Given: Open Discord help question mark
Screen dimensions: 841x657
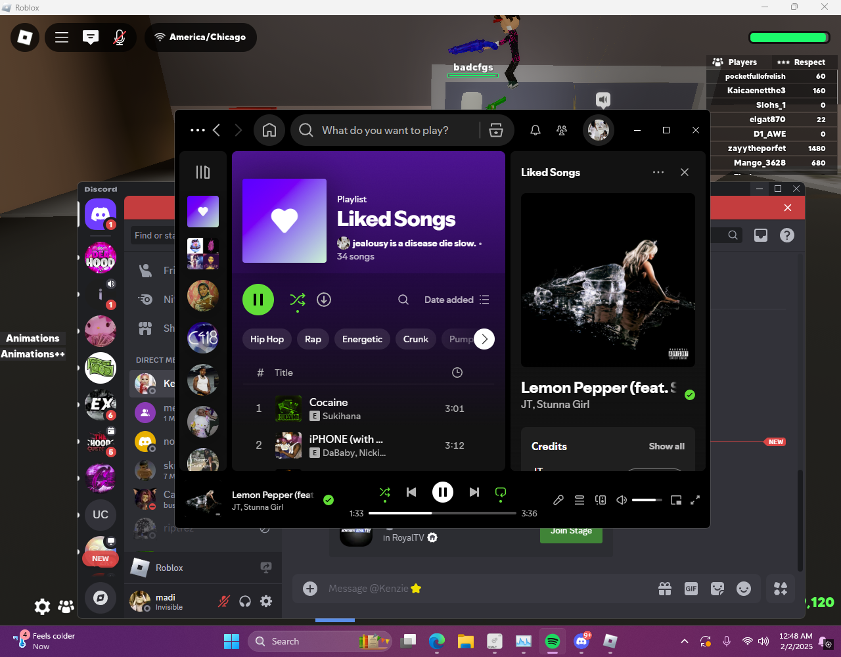Looking at the screenshot, I should click(x=787, y=235).
